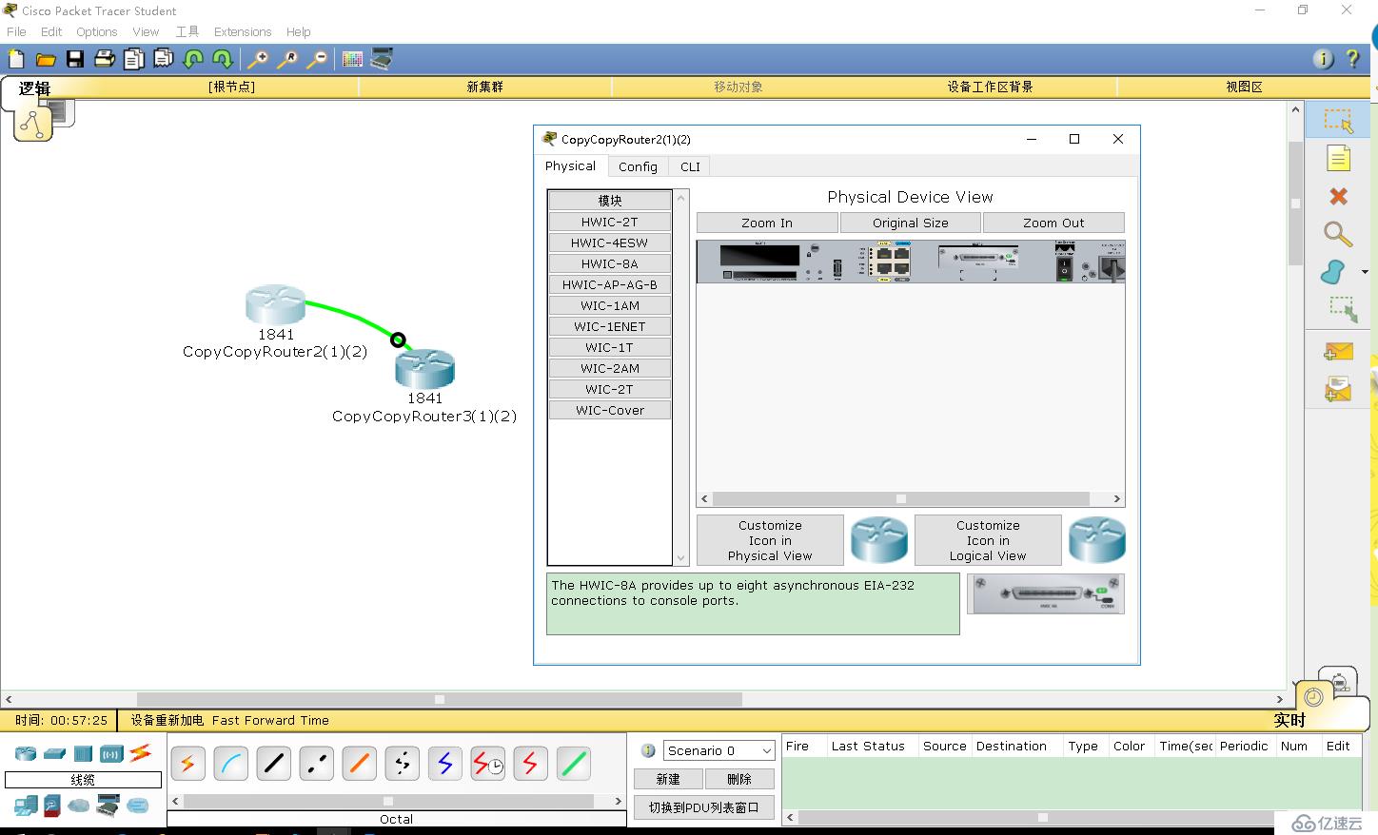Select the Connections lightning category icon
Image resolution: width=1378 pixels, height=835 pixels.
(x=141, y=753)
